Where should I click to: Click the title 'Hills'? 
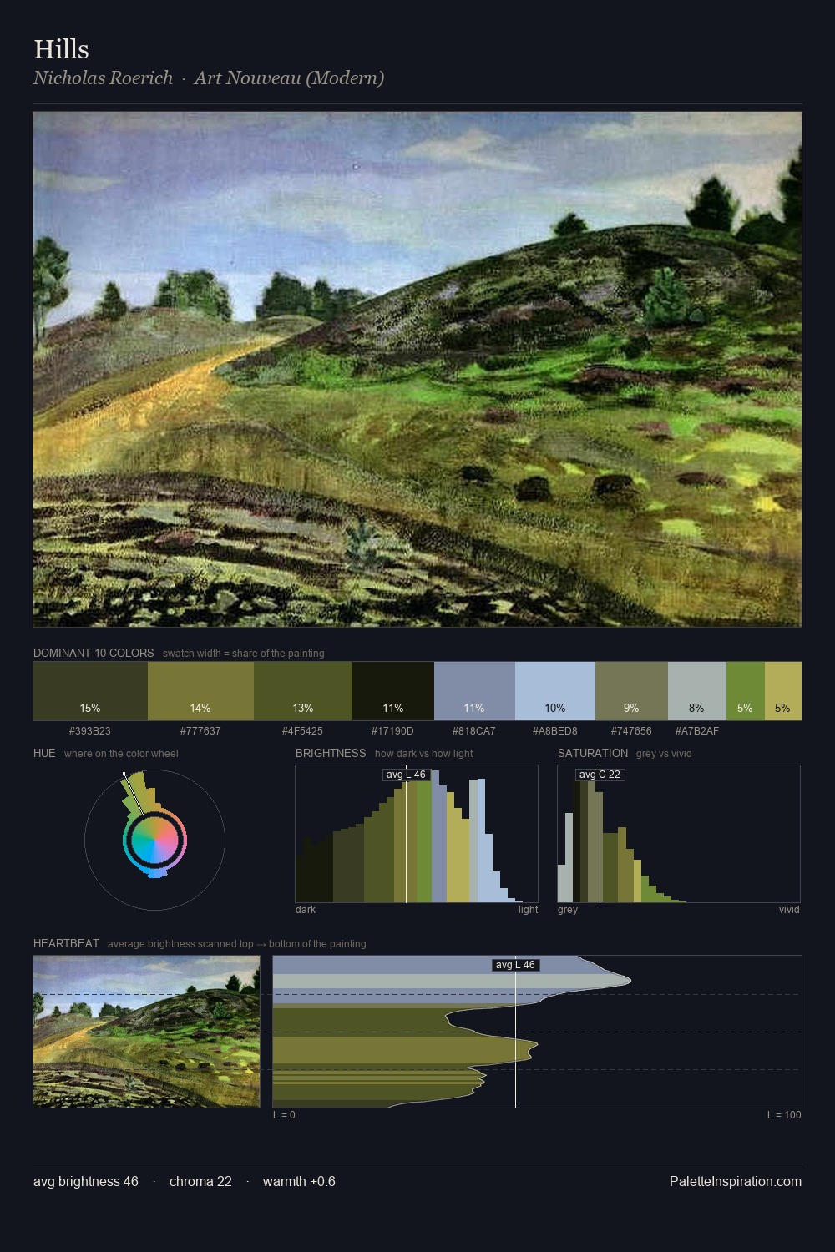(61, 49)
